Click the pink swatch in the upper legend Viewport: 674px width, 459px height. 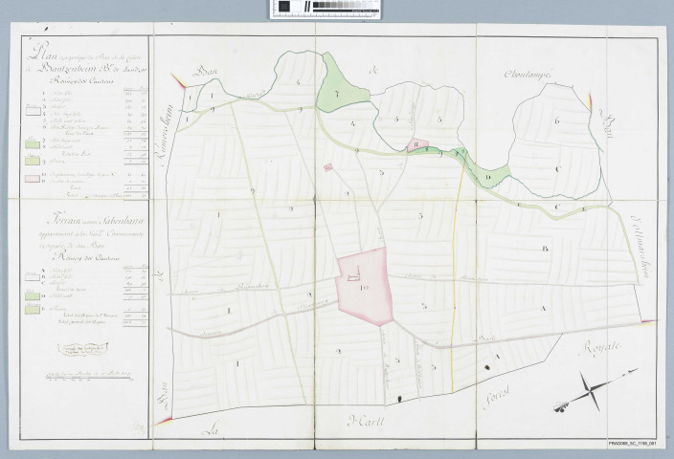pos(33,179)
